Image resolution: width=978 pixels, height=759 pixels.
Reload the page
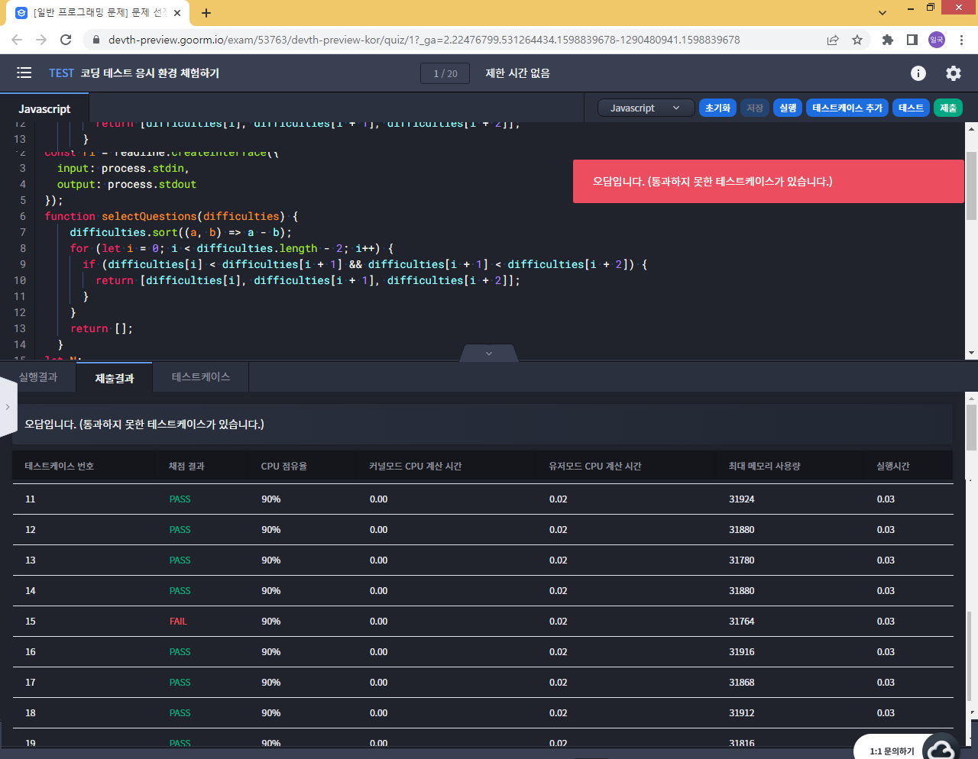pos(66,40)
